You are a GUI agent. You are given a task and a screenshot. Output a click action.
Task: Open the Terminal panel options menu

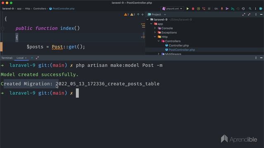point(256,58)
